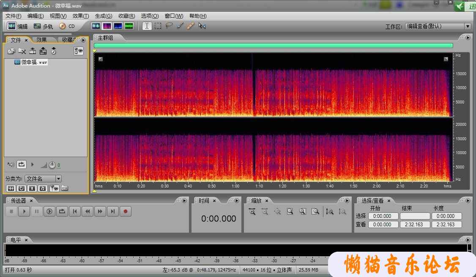
Task: Open the 生成(G) menu
Action: point(104,16)
